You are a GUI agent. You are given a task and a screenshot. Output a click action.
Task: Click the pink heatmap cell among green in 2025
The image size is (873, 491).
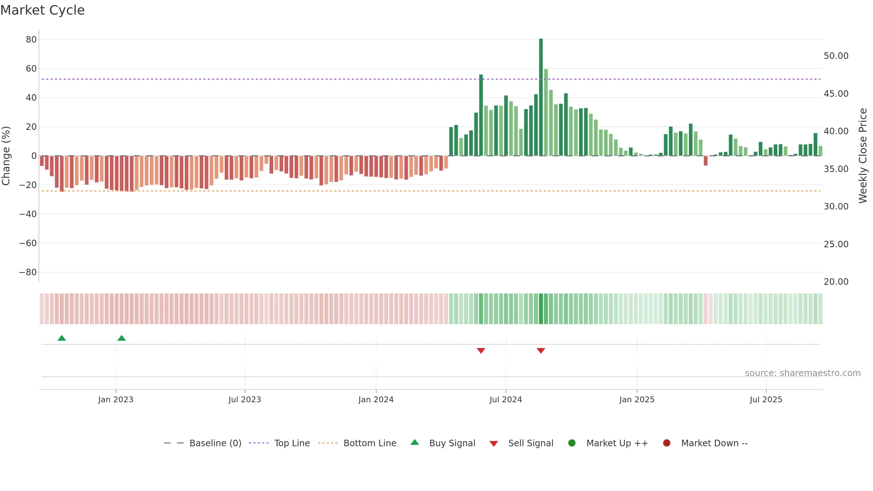point(706,309)
